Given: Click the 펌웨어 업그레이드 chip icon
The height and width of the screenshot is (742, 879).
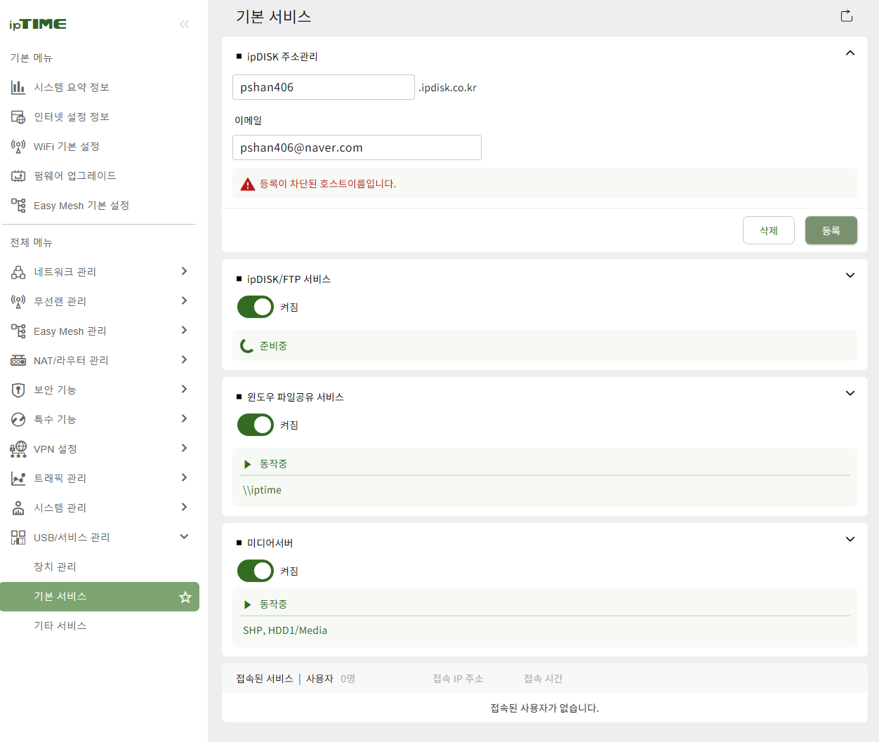Looking at the screenshot, I should pos(18,175).
